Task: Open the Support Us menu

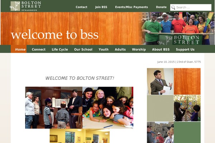Action: [185, 49]
